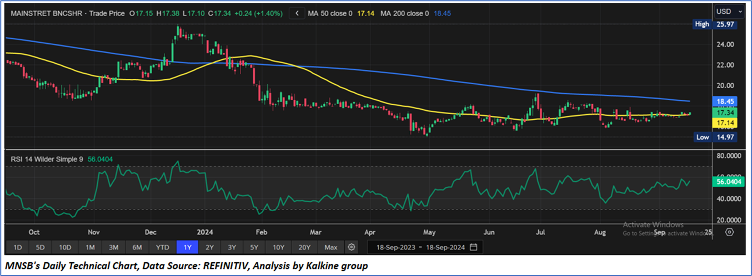Select the active 1Y range button

(x=187, y=247)
